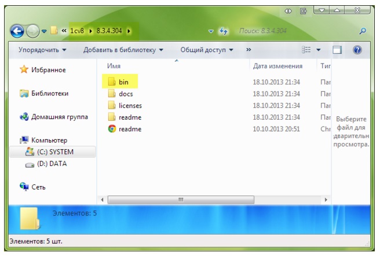Click the Домашняя группа icon
The width and height of the screenshot is (380, 256).
tap(24, 117)
